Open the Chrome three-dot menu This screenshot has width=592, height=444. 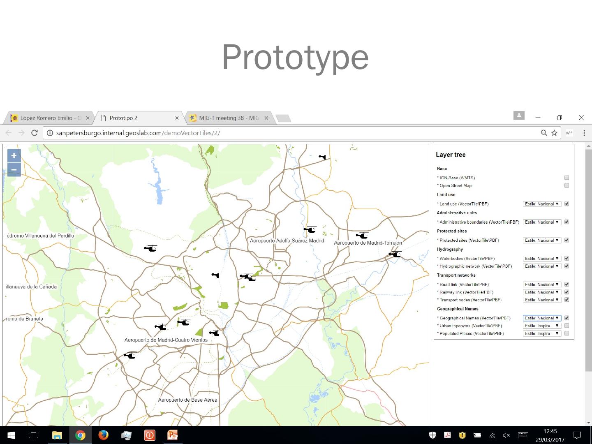584,133
